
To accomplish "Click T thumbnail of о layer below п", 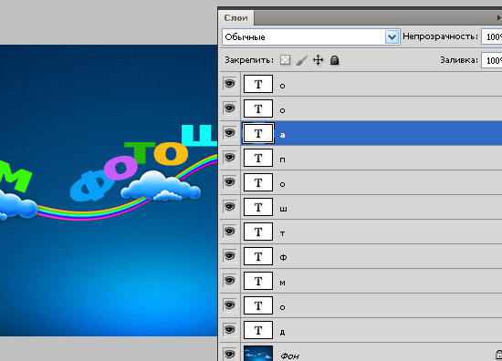I will (x=258, y=182).
